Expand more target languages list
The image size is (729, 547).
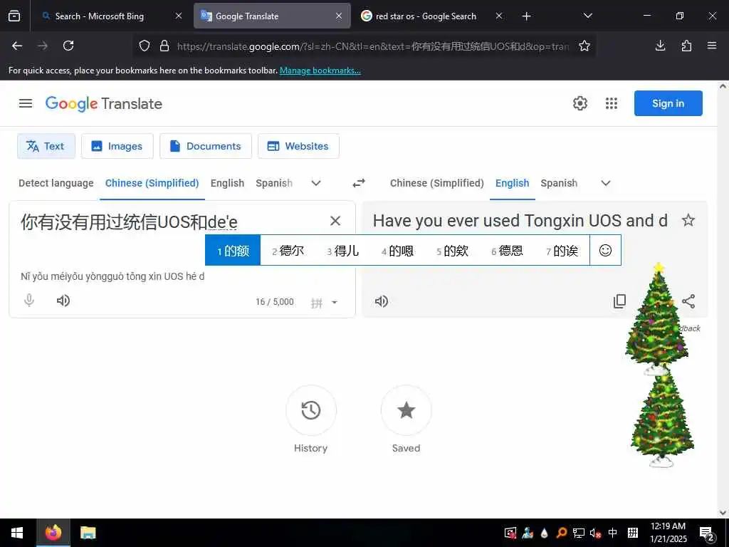tap(606, 183)
